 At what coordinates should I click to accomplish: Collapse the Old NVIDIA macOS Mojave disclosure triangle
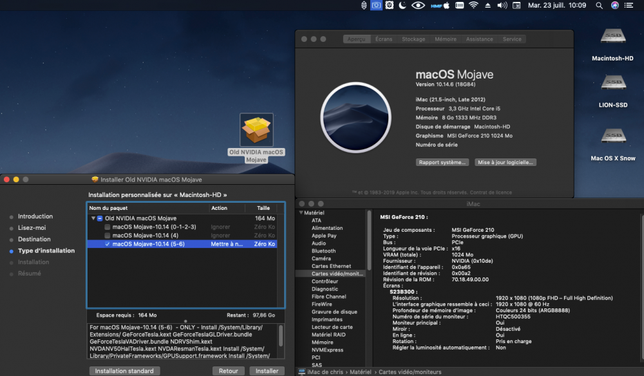[93, 218]
